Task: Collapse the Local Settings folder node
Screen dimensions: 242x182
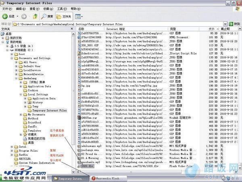Action: click(21, 94)
